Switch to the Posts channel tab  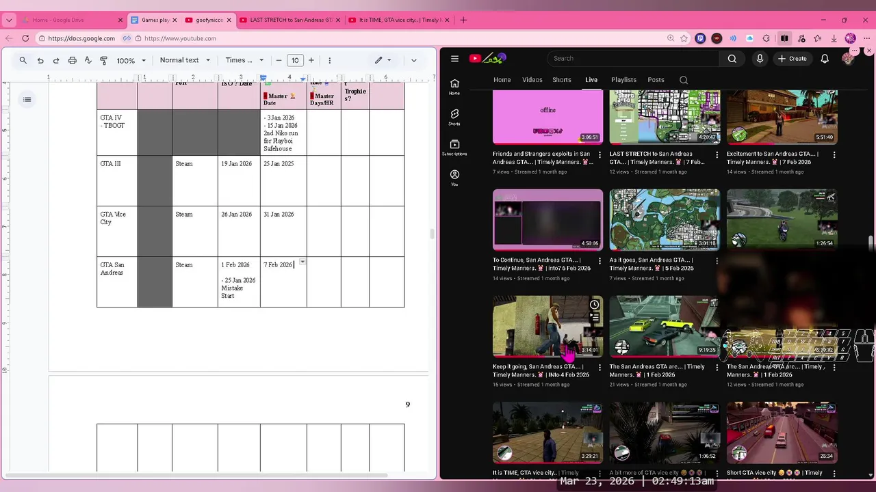[656, 80]
